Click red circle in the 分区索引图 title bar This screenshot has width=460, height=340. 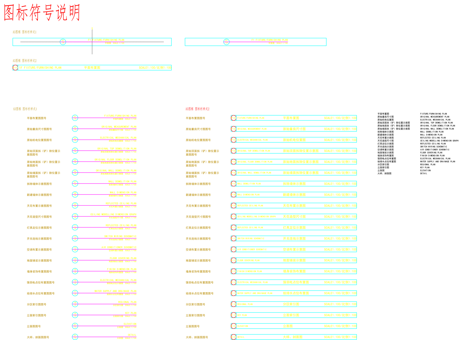pos(234,304)
